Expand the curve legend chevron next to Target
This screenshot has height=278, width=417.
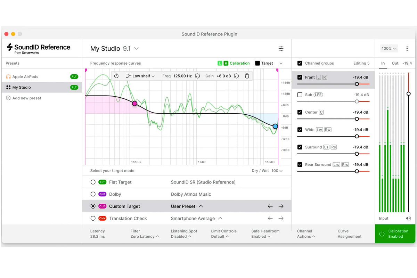[x=281, y=63]
